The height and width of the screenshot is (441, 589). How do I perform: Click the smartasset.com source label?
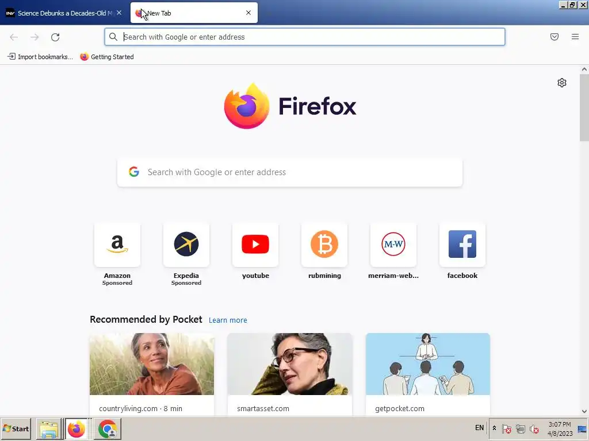pyautogui.click(x=263, y=408)
